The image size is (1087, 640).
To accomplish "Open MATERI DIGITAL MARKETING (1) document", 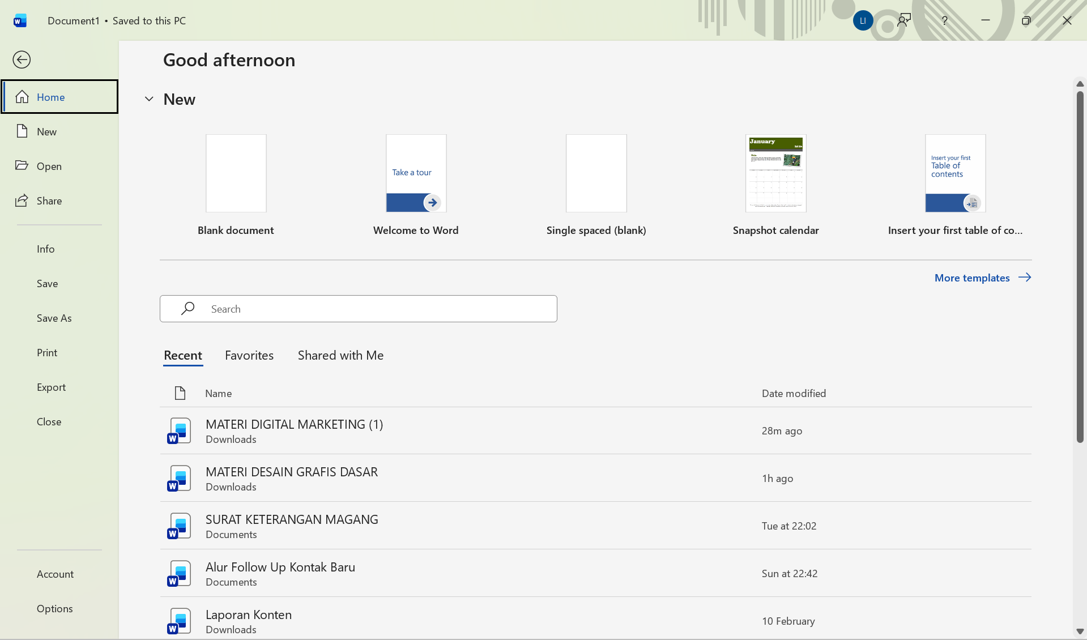I will click(x=294, y=424).
